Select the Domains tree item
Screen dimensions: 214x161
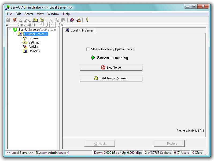(x=34, y=51)
